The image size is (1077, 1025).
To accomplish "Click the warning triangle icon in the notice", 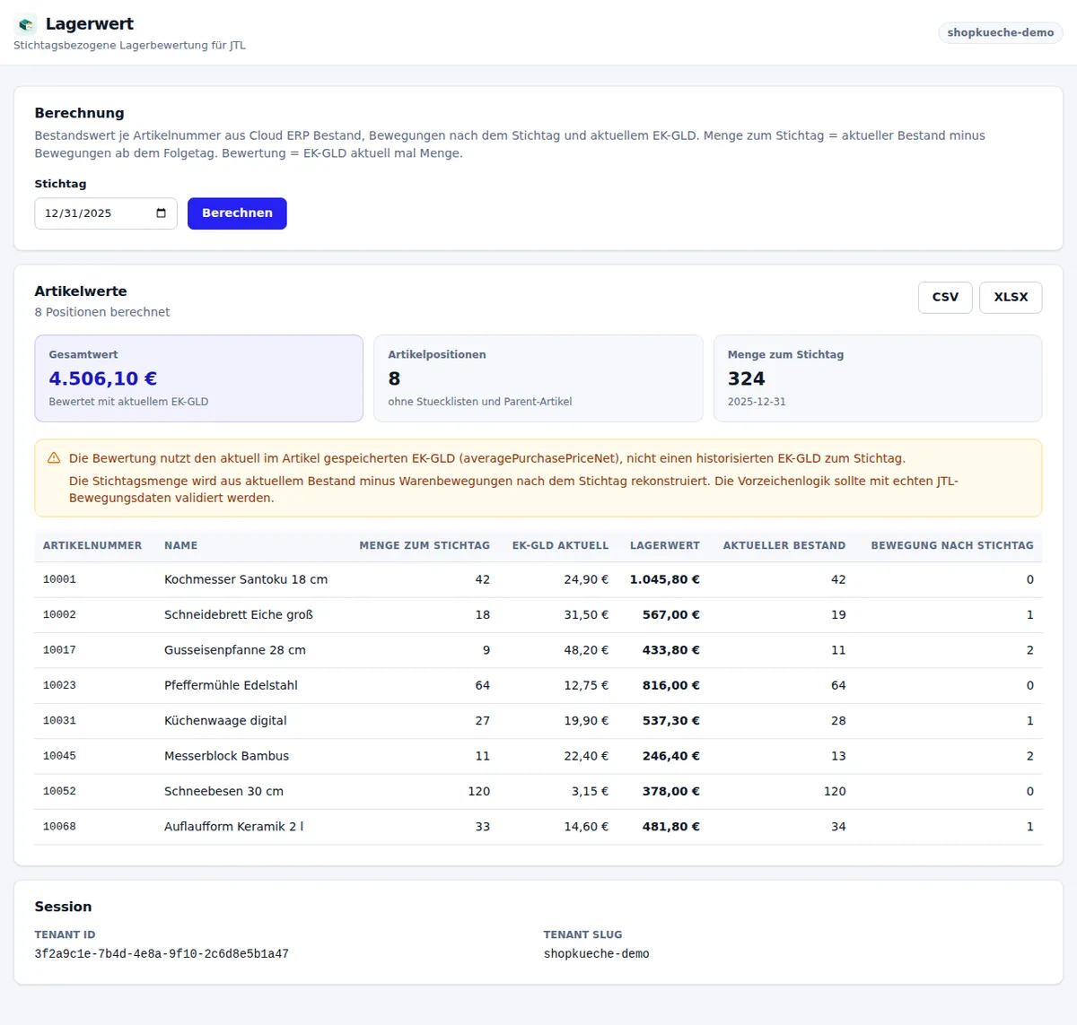I will pos(54,458).
